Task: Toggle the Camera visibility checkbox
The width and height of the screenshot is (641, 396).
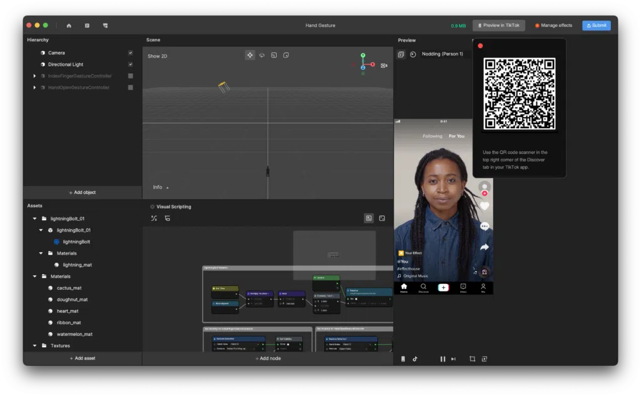Action: [x=130, y=53]
